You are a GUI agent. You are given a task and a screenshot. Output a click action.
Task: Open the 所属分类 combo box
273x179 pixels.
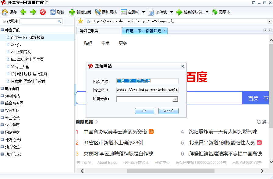175,99
